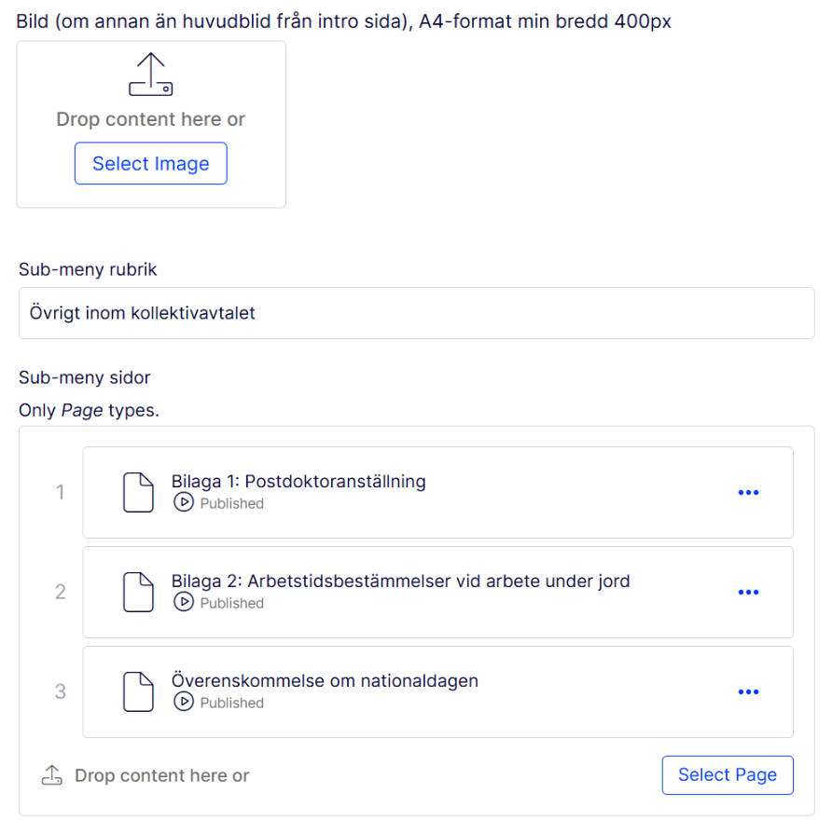This screenshot has height=834, width=832.
Task: Click the Published status icon under Bilaga 2
Action: pyautogui.click(x=184, y=603)
